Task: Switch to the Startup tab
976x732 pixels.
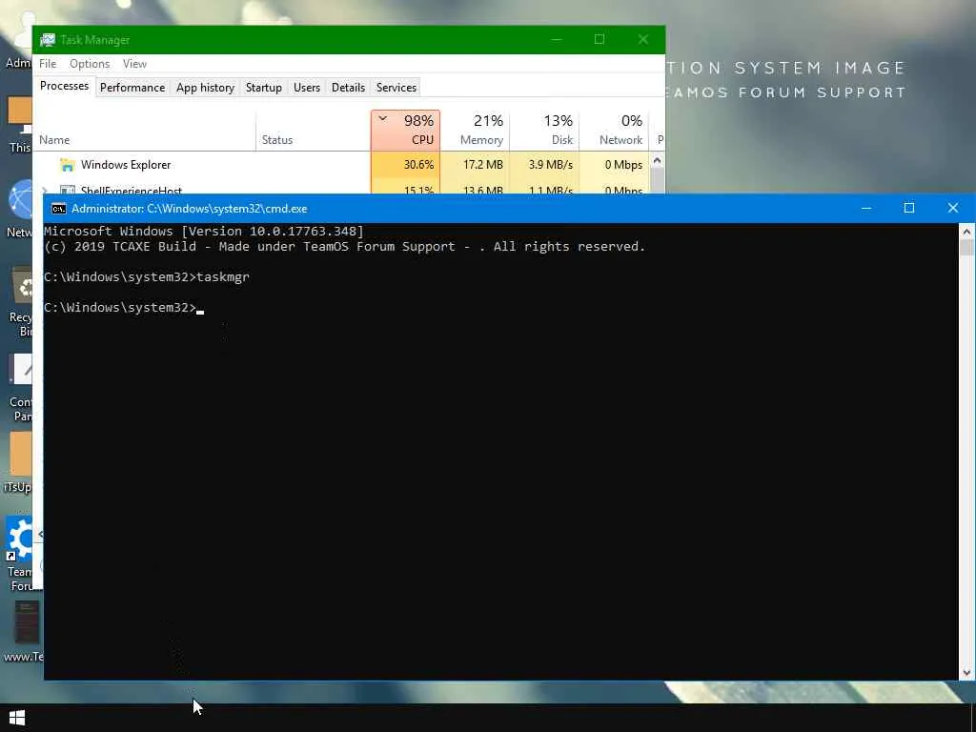Action: pos(264,87)
